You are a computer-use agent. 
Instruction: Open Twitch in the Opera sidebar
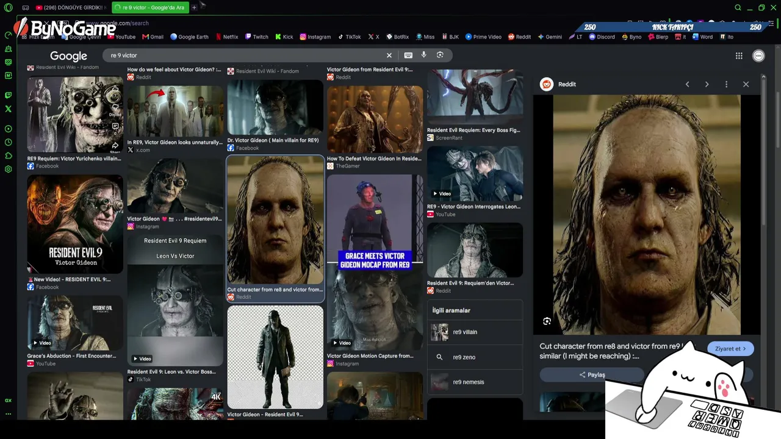click(x=8, y=95)
